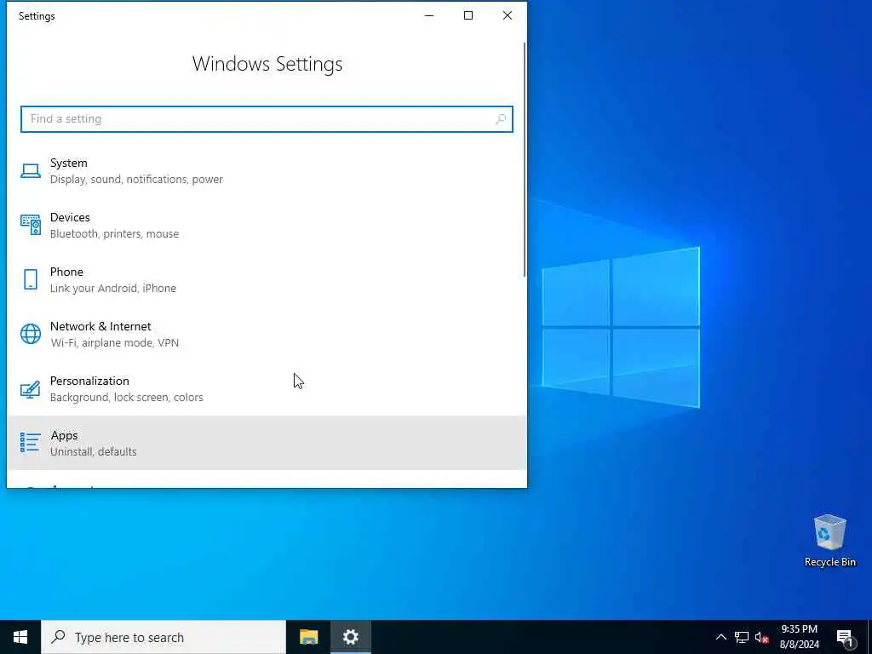Open the System laptop icon
Screen dimensions: 872x654
(x=31, y=170)
